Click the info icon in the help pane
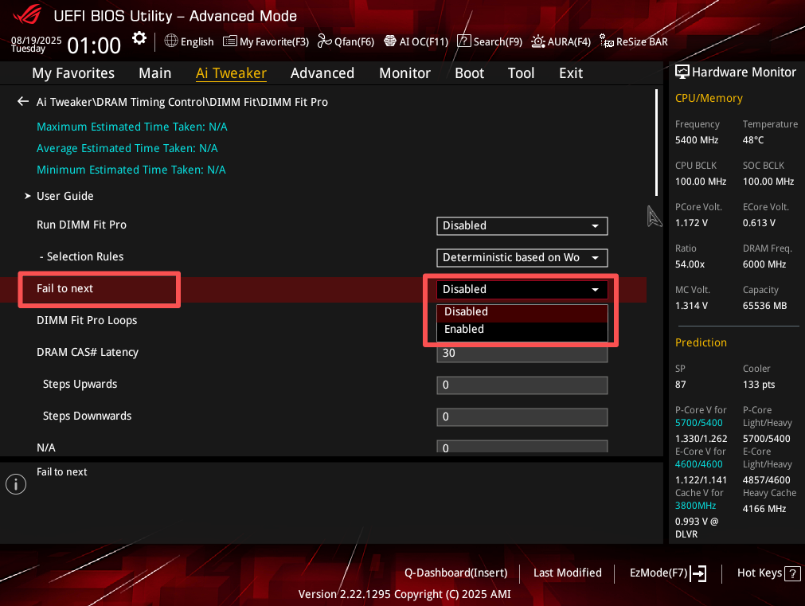The image size is (805, 606). [16, 484]
